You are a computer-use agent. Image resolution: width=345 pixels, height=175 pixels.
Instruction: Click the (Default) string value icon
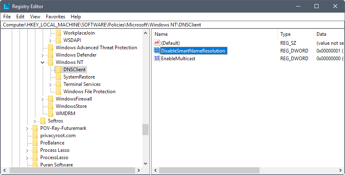click(157, 43)
